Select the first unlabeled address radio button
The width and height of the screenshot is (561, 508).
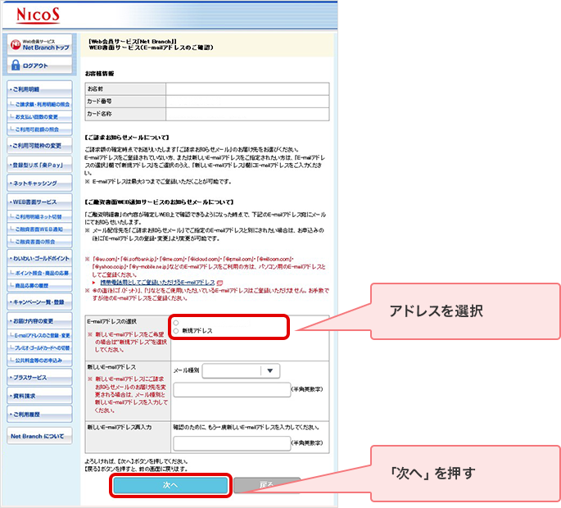pos(176,322)
